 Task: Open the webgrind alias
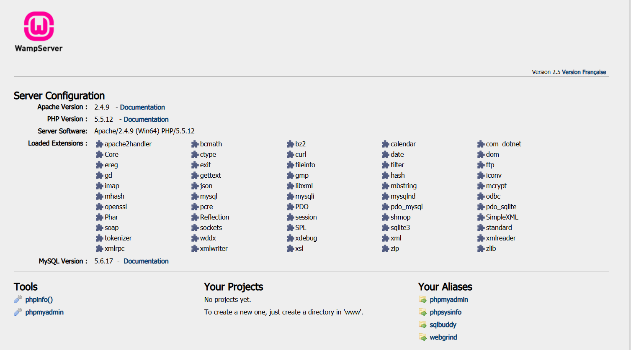pyautogui.click(x=443, y=337)
